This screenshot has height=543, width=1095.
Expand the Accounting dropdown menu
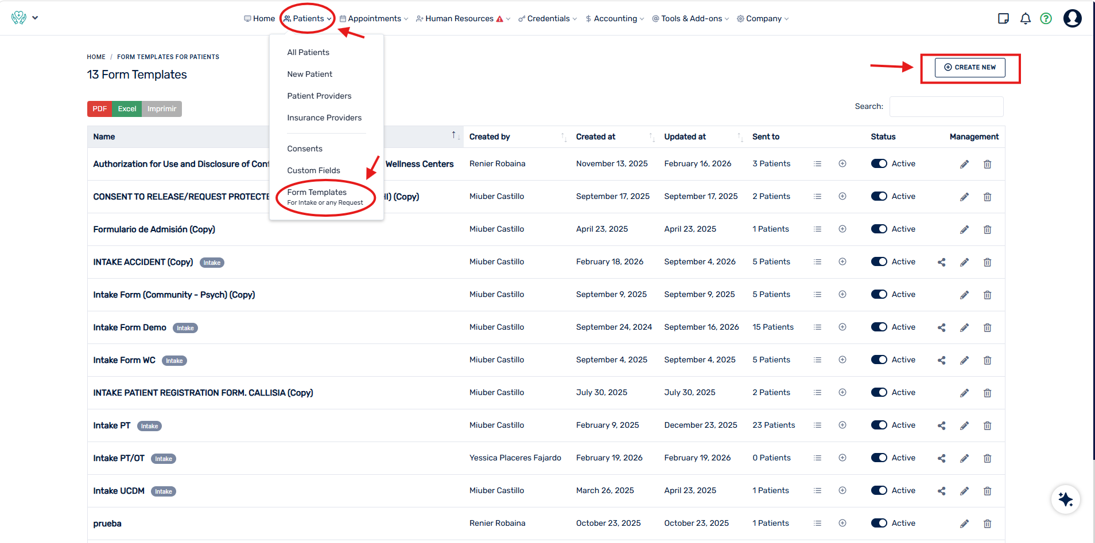click(x=615, y=18)
